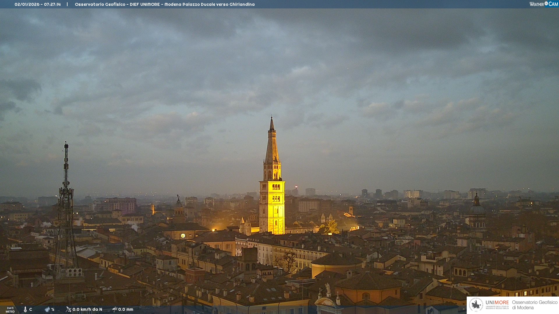Click the UNIMORE horse rider seal
The height and width of the screenshot is (314, 559).
point(476,305)
